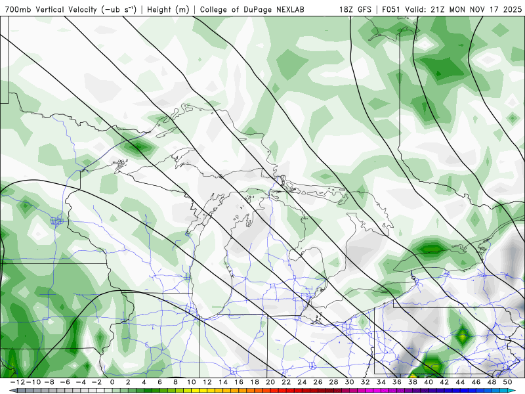Click the "42" color scale value
Screen dimensions: 525x394
coord(444,382)
